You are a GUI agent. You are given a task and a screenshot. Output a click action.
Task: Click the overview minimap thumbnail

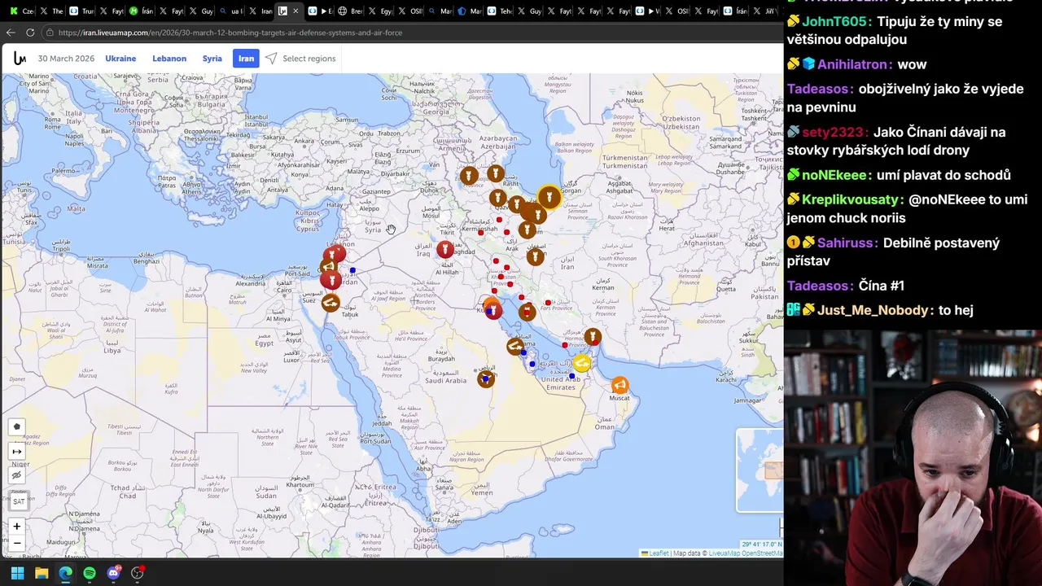coord(760,470)
